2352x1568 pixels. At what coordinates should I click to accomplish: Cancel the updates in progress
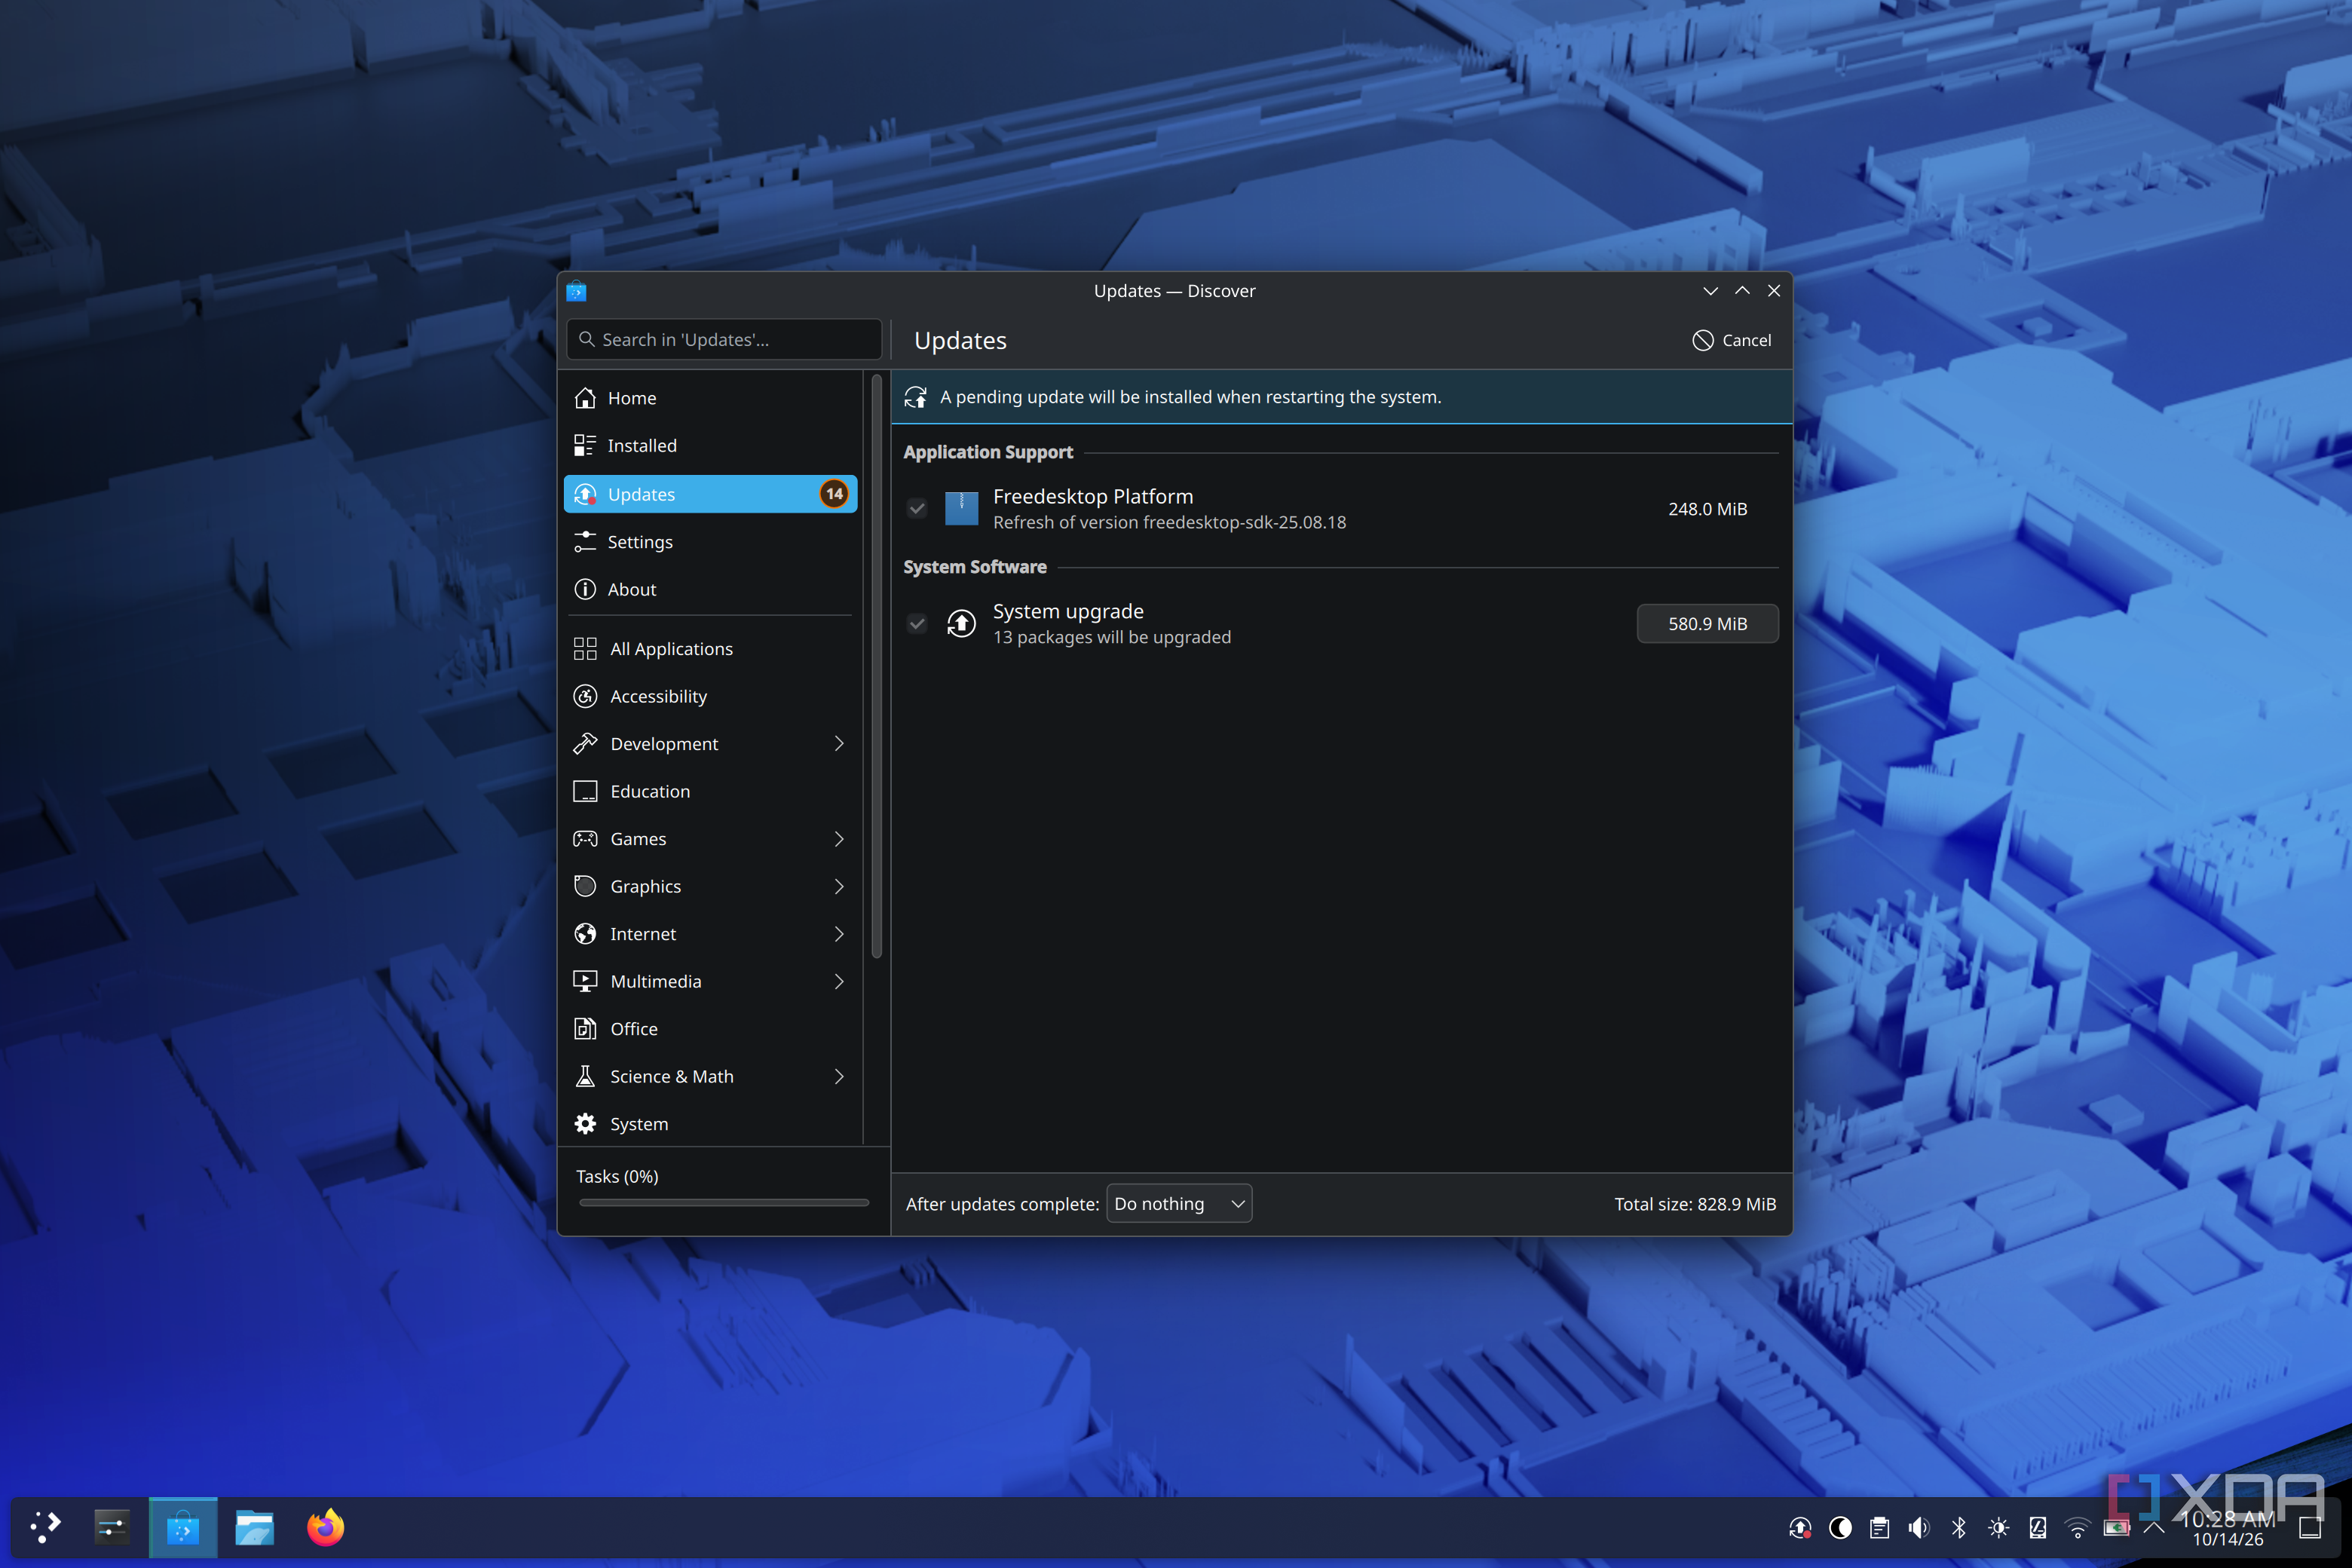pos(1732,340)
